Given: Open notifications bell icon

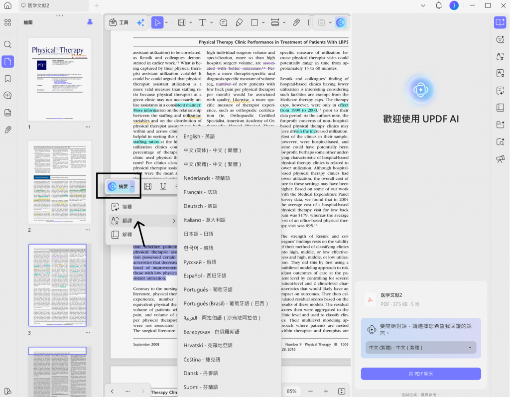Looking at the screenshot, I should click(439, 5).
